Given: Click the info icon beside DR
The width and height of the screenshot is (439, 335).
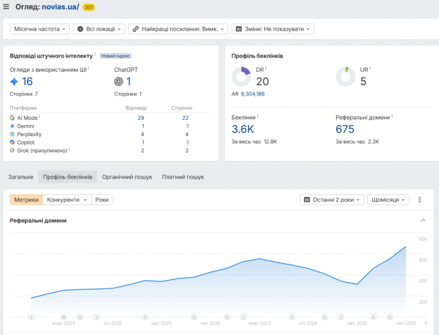Looking at the screenshot, I should (x=266, y=68).
